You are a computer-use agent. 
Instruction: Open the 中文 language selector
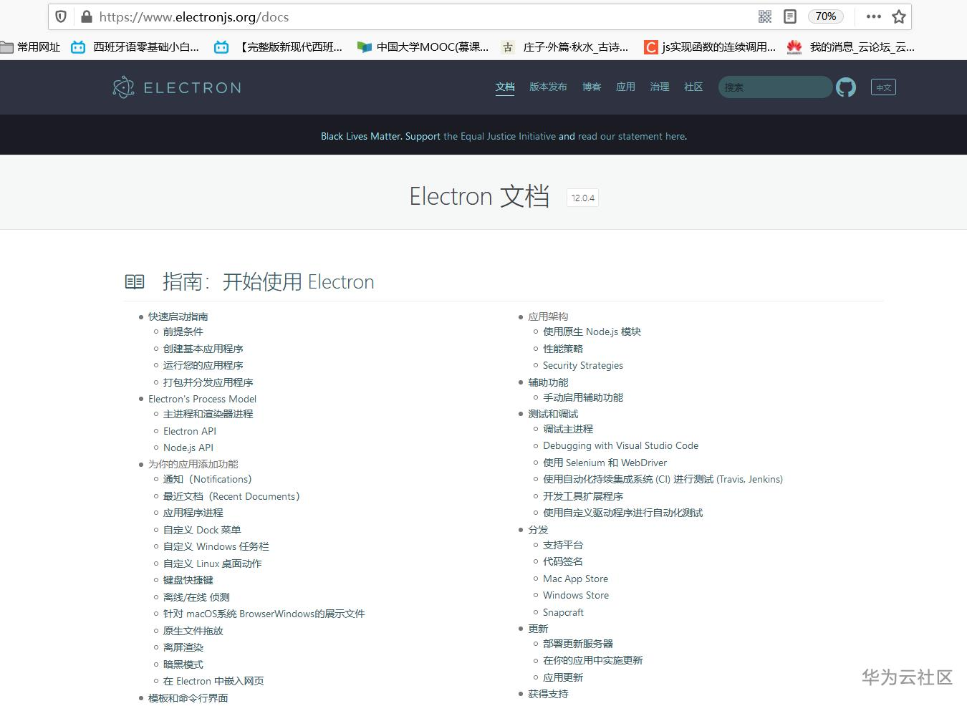pyautogui.click(x=883, y=87)
